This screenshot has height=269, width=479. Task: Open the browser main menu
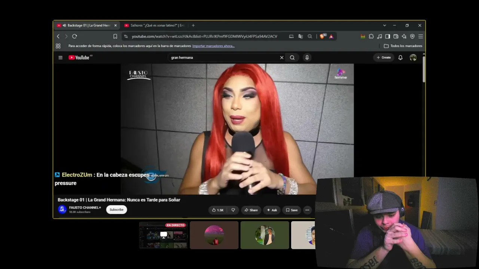(x=421, y=36)
